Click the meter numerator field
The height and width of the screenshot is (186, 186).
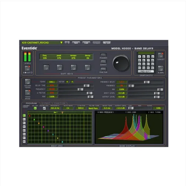point(67,82)
